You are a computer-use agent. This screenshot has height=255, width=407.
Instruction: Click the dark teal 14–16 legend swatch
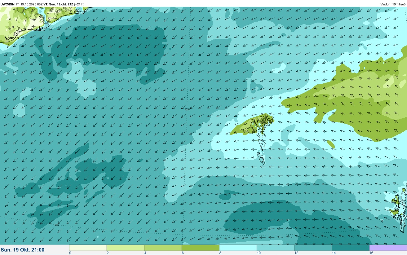pyautogui.click(x=351, y=248)
